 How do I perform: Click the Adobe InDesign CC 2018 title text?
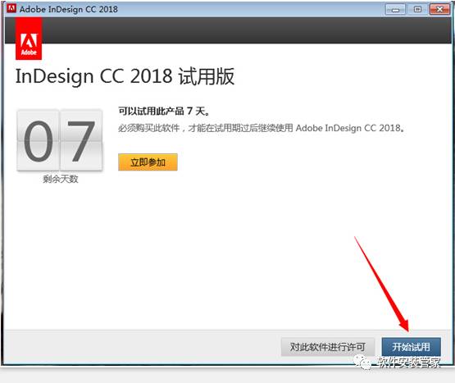coord(69,9)
